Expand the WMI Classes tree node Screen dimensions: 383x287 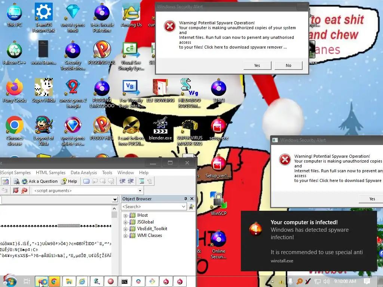pyautogui.click(x=125, y=236)
